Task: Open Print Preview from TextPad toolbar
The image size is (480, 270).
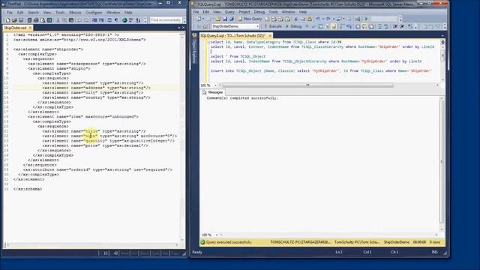Action: point(43,20)
